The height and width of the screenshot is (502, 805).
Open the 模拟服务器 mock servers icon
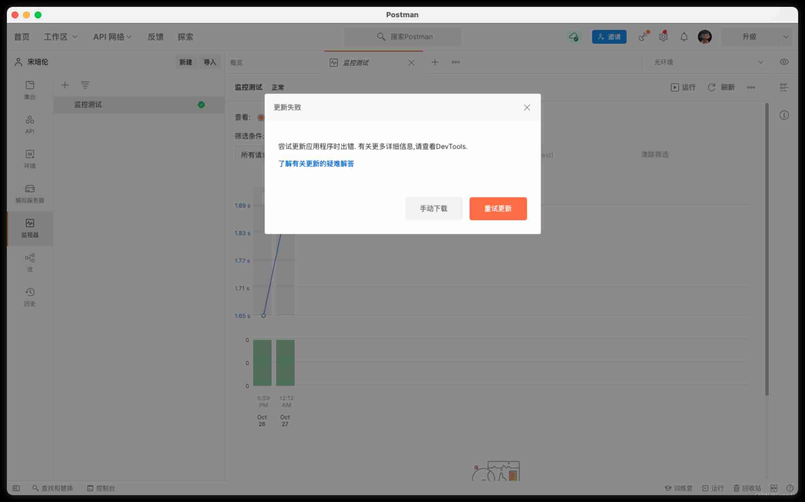(30, 193)
